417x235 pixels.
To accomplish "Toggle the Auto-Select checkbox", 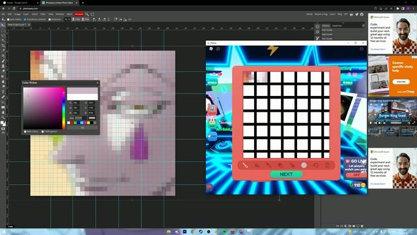I will pos(8,20).
